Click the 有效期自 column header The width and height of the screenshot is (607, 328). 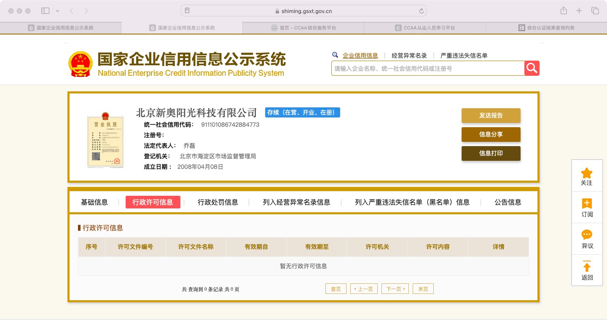tap(256, 247)
